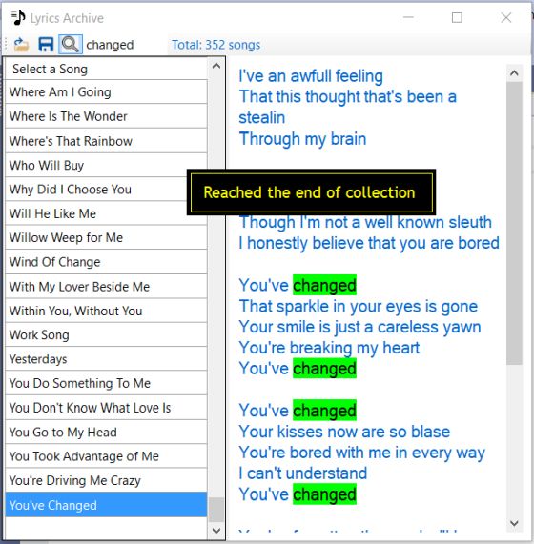Click the song list scroll down arrow
Image resolution: width=534 pixels, height=544 pixels.
tap(216, 531)
